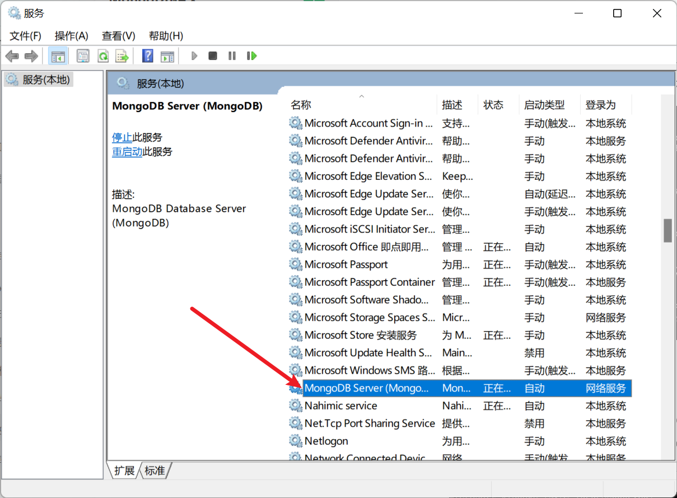Click the services list vertical scrollbar thumb
The image size is (677, 498).
coord(667,230)
